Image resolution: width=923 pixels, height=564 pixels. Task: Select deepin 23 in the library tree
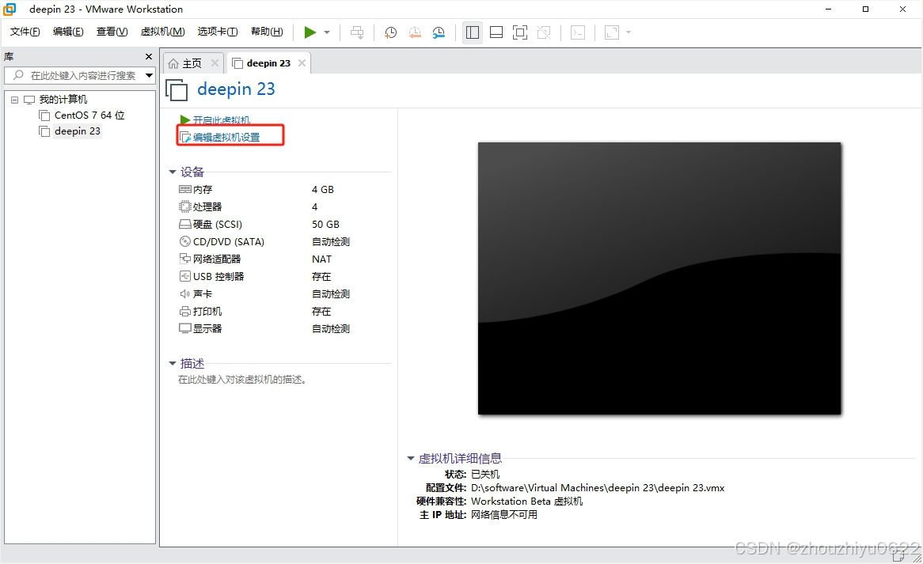[77, 131]
